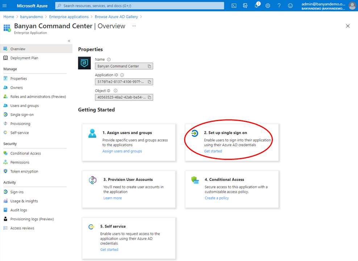
Task: Click Assign users and groups link
Action: click(122, 151)
